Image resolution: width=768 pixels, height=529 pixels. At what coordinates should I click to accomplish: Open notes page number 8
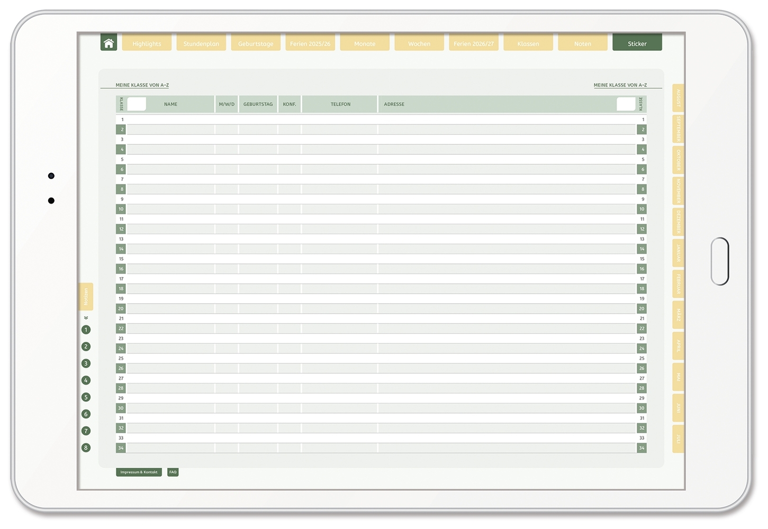point(86,448)
